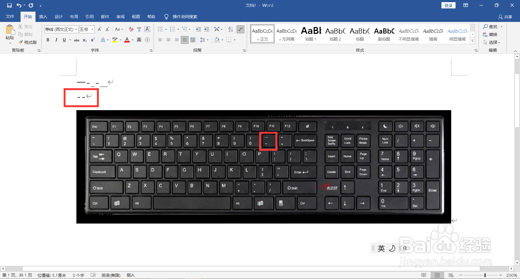This screenshot has width=520, height=279.
Task: Toggle underline formatting
Action: pyautogui.click(x=64, y=40)
